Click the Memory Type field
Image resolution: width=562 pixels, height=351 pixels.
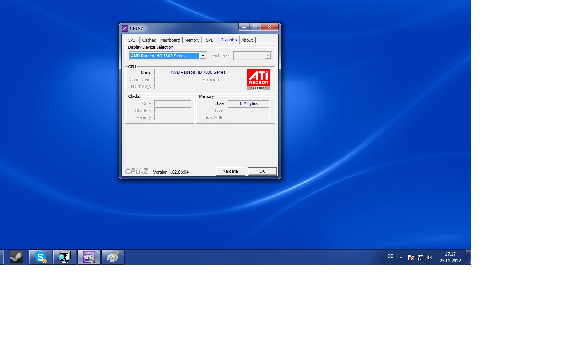[x=249, y=110]
